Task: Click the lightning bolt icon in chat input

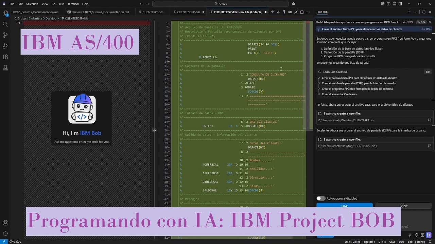Action: click(x=410, y=235)
